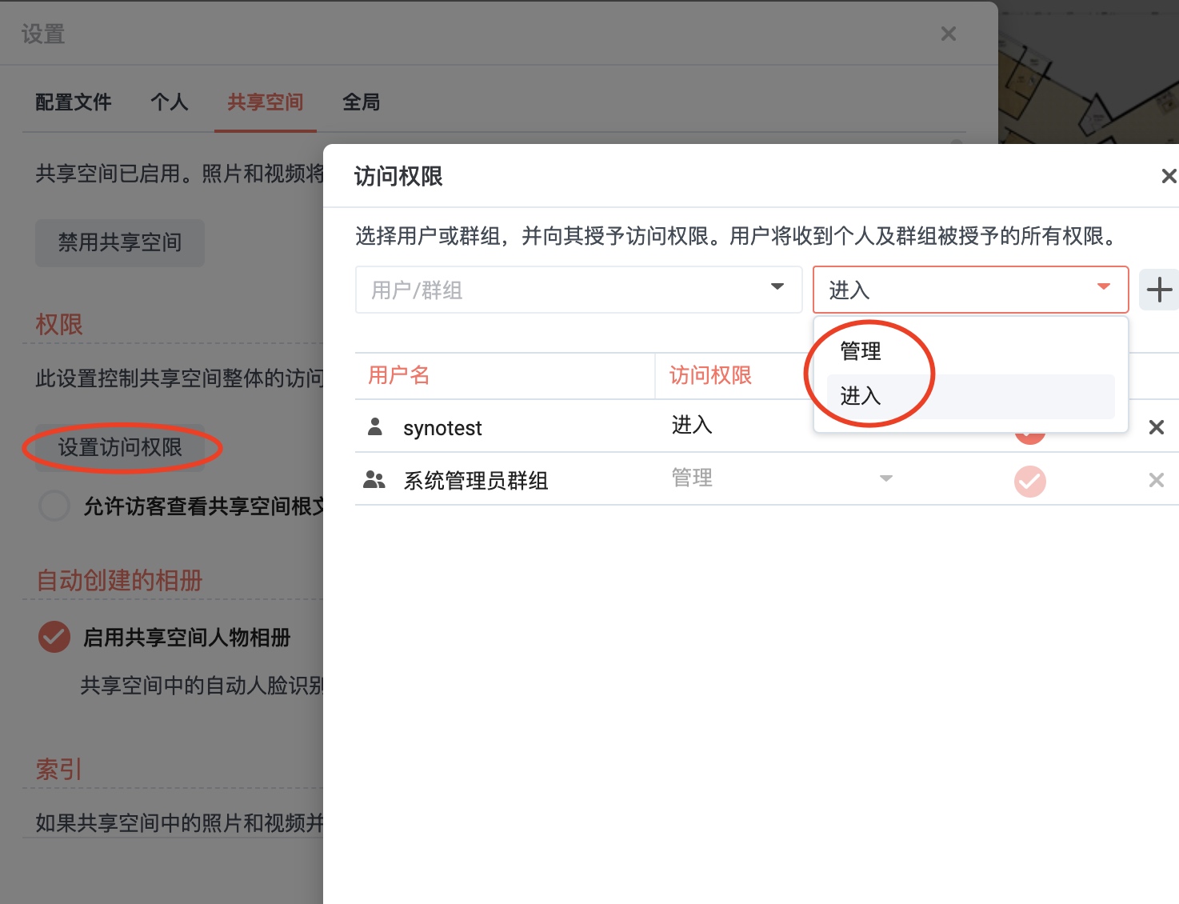Click the 进入 permission cell for synotest
The height and width of the screenshot is (904, 1179).
coord(692,425)
